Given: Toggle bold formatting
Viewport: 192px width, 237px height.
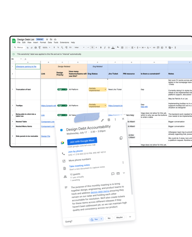Looking at the screenshot, I should pyautogui.click(x=101, y=48).
